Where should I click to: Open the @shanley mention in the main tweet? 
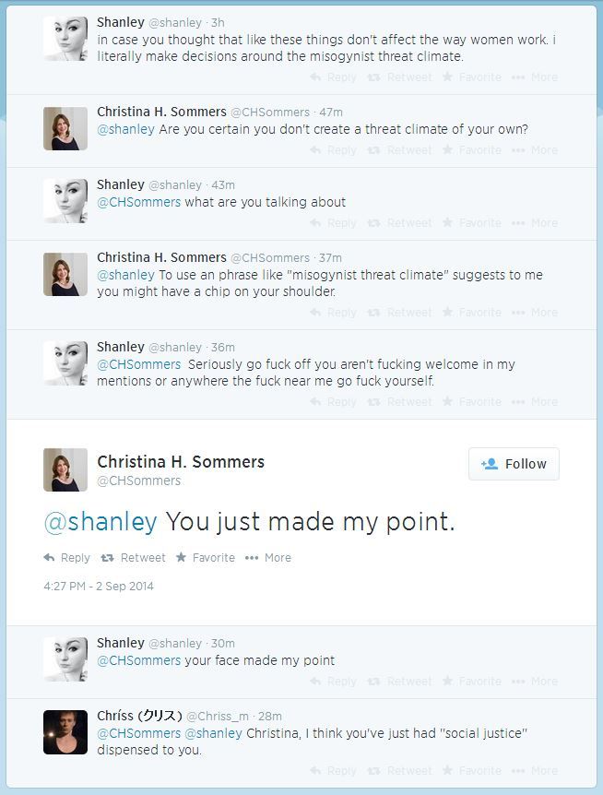coord(100,521)
